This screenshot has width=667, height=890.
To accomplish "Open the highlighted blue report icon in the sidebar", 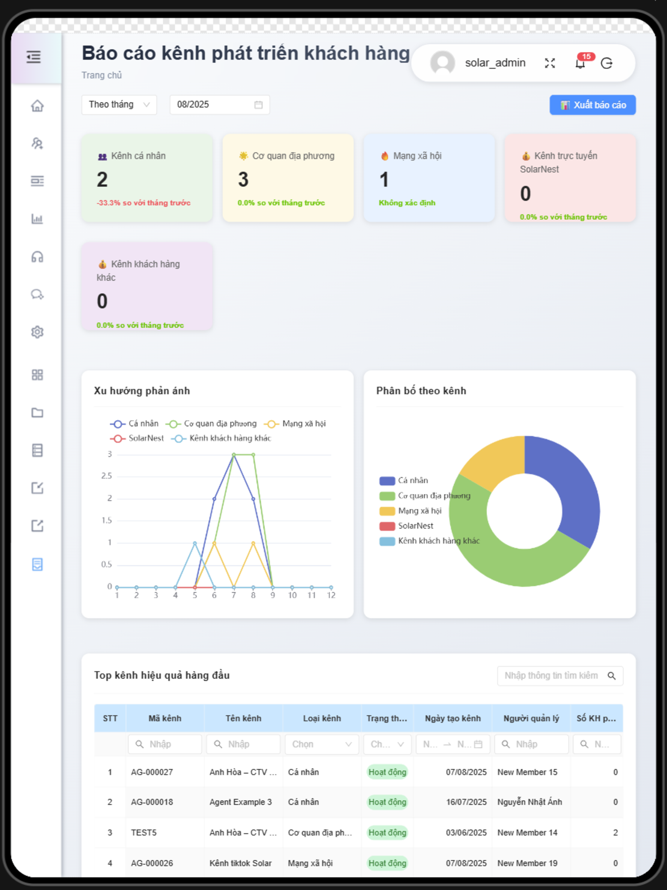I will pyautogui.click(x=37, y=564).
